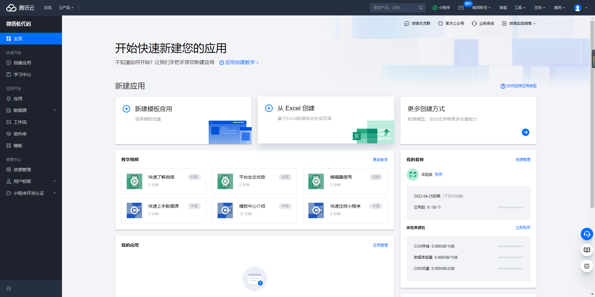Screen dimensions: 595x297
Task: Play the 模板中心介绍 video thumbnail
Action: pos(225,210)
